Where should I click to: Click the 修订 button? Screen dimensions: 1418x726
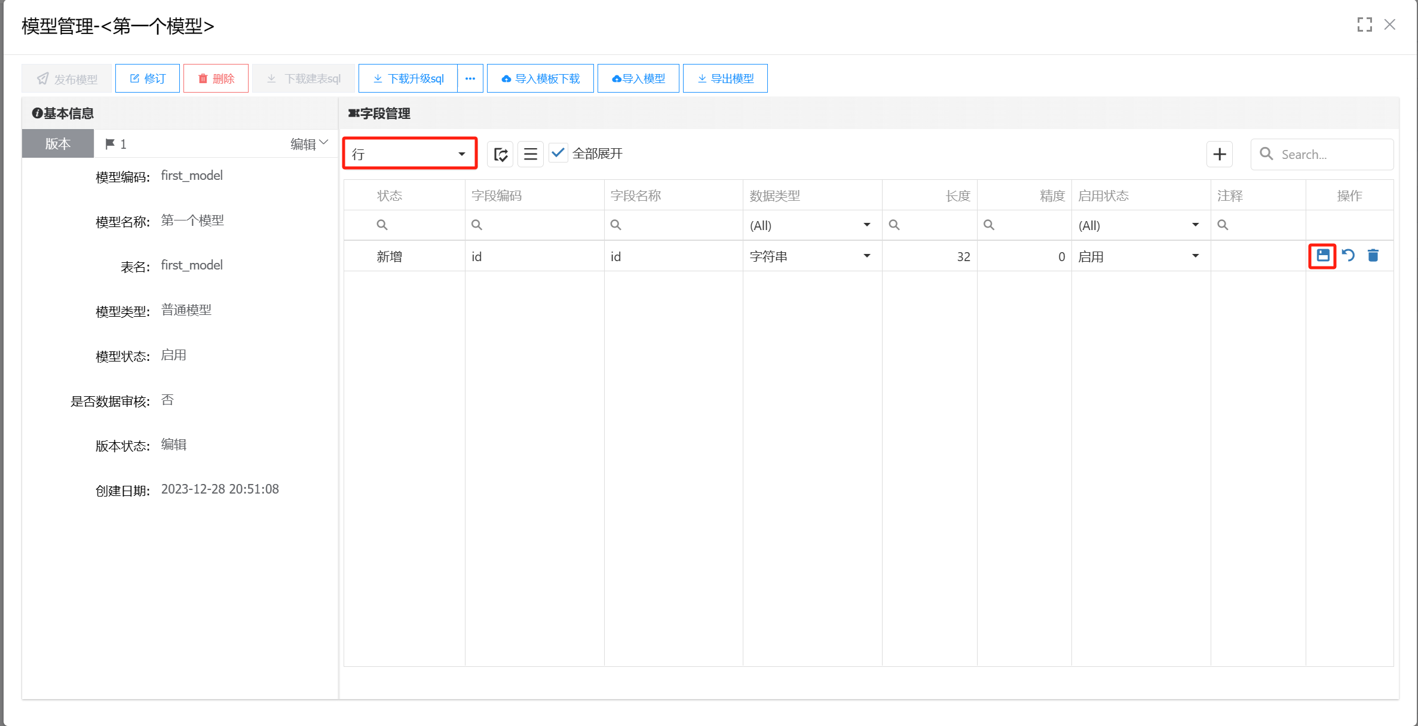coord(148,78)
